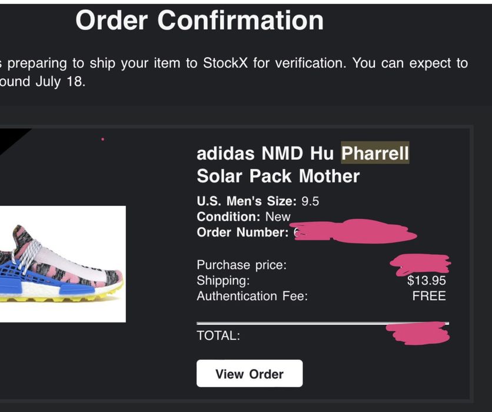Click the redacted purchase price amount
The height and width of the screenshot is (412, 492).
click(420, 264)
